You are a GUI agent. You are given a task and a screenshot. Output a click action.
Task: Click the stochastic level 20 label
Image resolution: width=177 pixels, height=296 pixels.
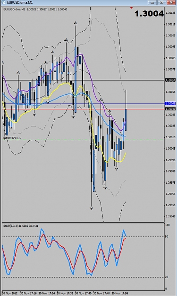167,277
